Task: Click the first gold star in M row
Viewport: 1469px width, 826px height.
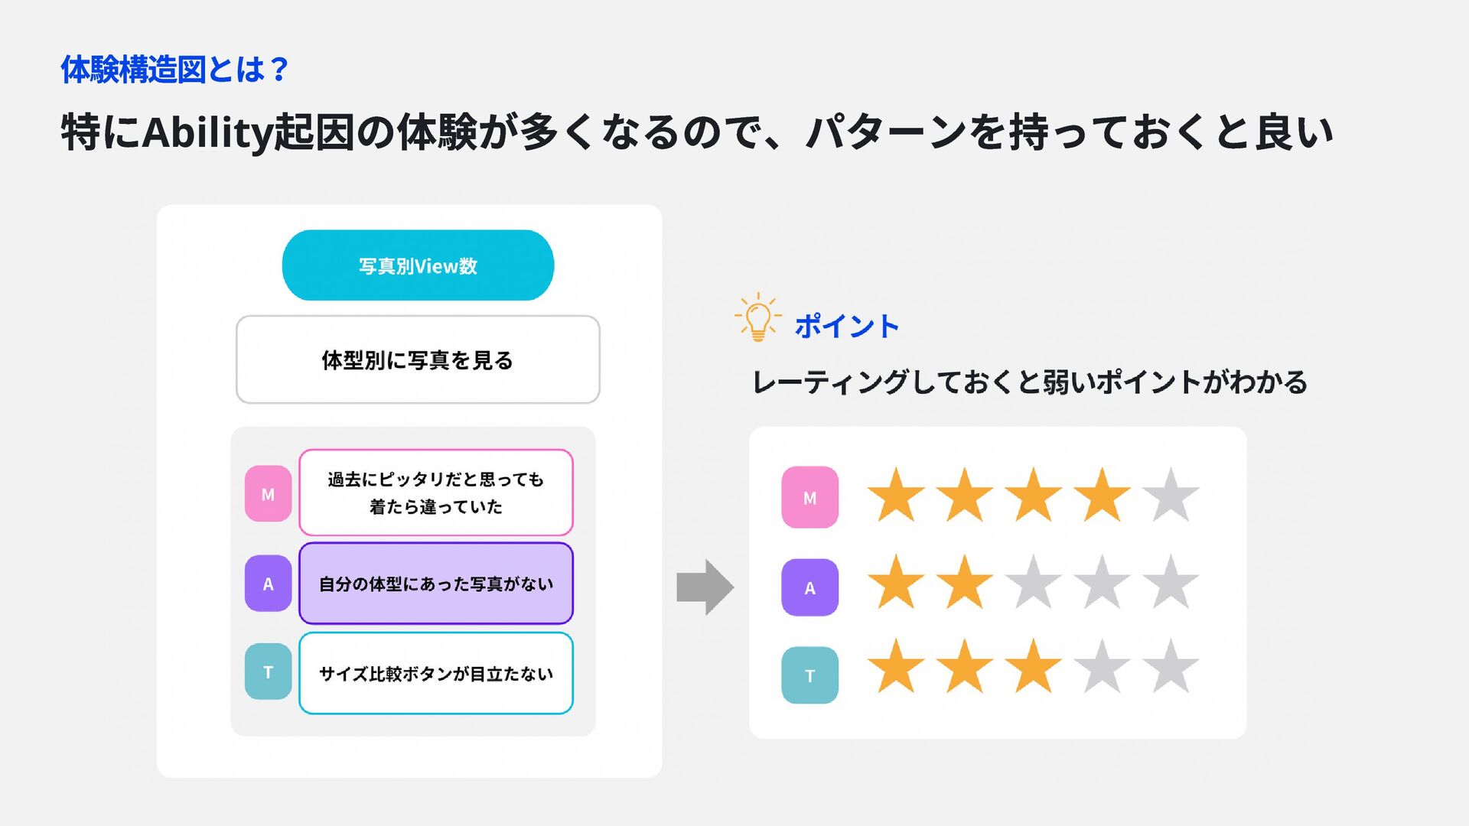Action: click(x=896, y=496)
